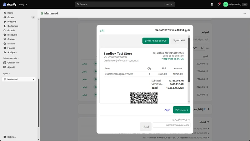The image size is (250, 141).
Task: Click the تحميل PDF download button
Action: tap(182, 110)
